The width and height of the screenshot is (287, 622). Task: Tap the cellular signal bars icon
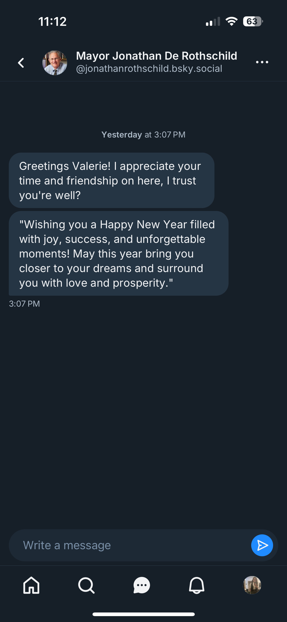(x=213, y=22)
